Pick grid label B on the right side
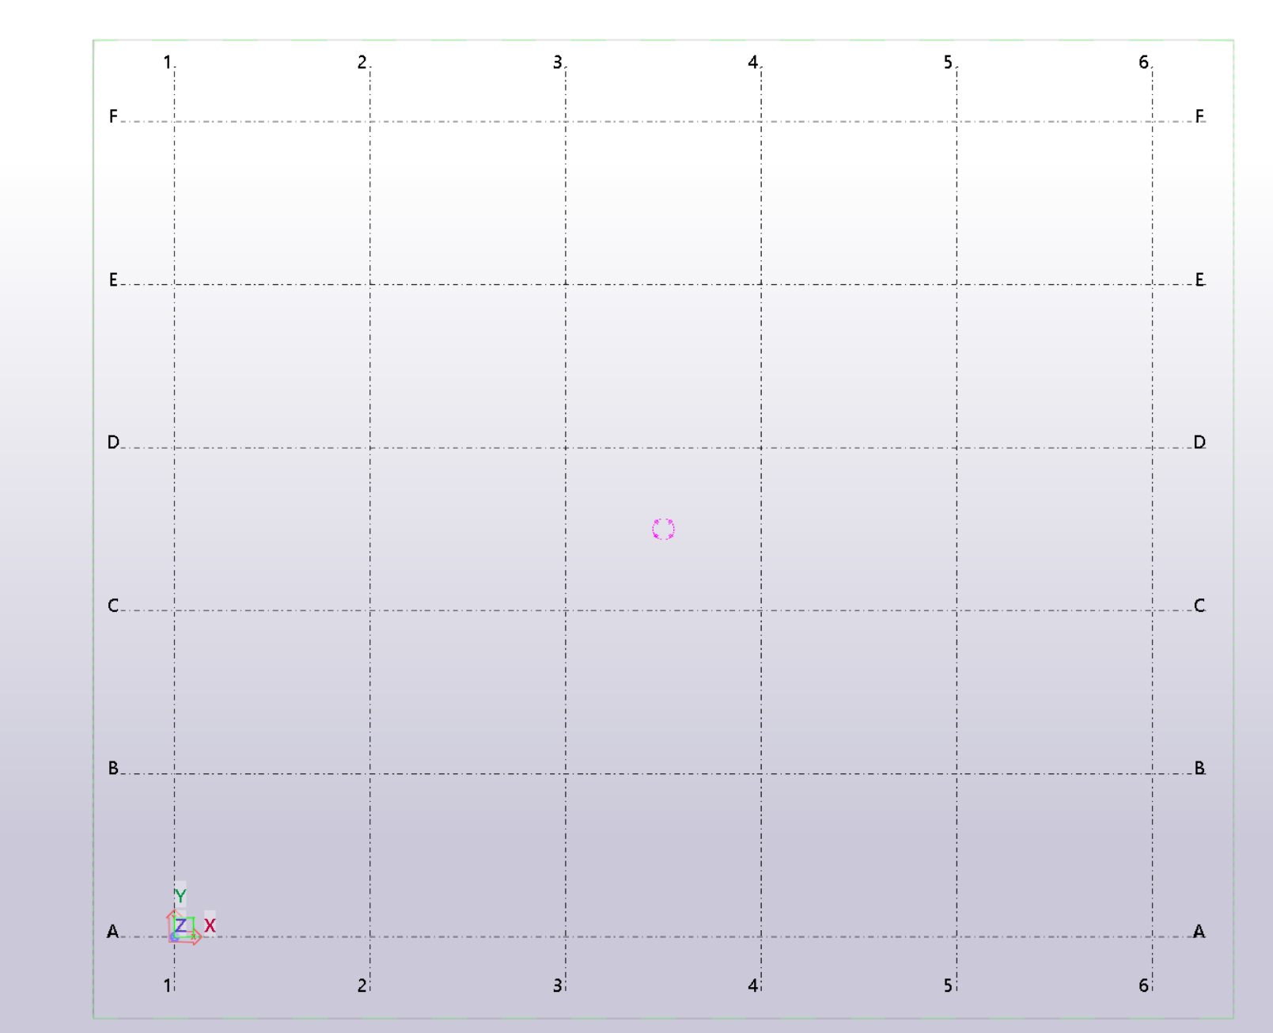1273x1033 pixels. click(x=1199, y=768)
